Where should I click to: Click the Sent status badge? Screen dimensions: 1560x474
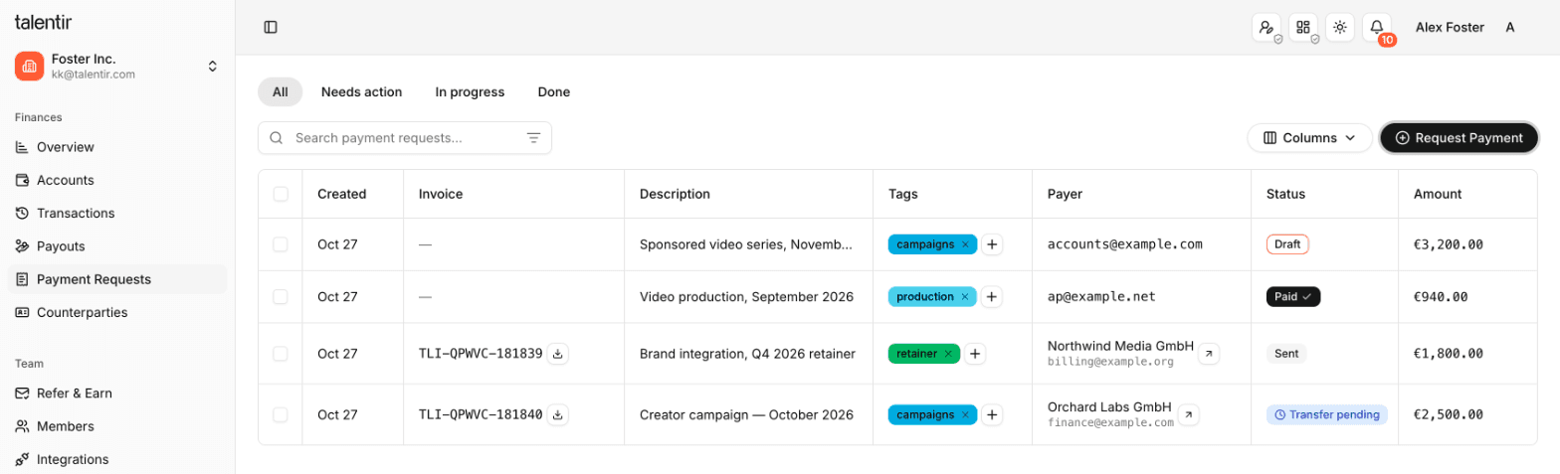(1286, 353)
